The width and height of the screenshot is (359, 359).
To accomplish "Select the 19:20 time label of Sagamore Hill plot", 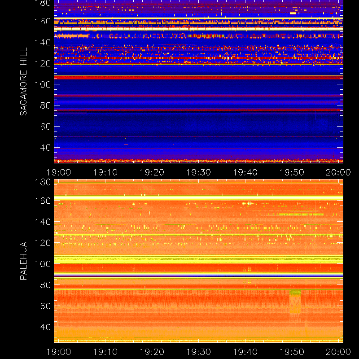I will (x=152, y=172).
